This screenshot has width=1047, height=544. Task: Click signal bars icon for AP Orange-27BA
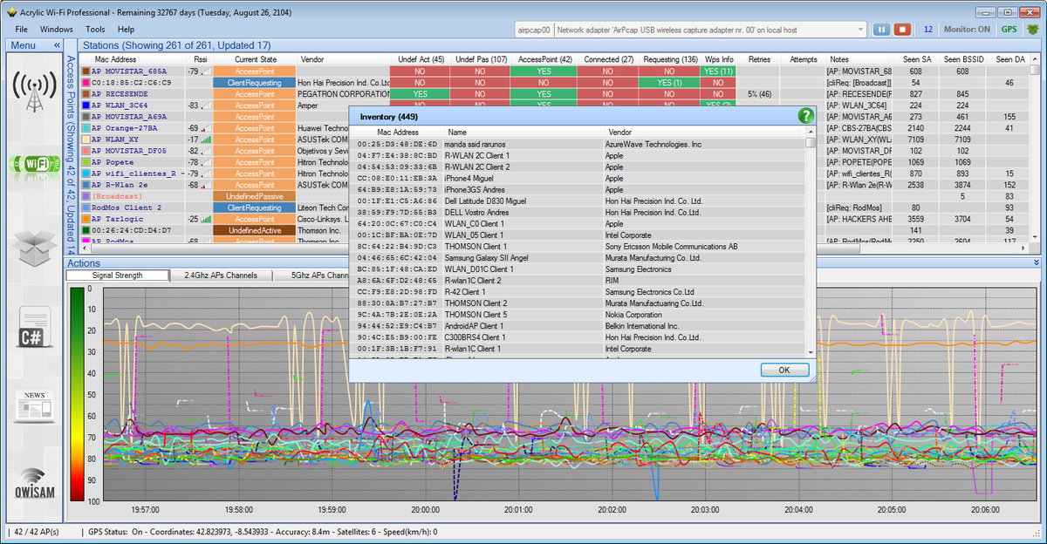click(204, 128)
